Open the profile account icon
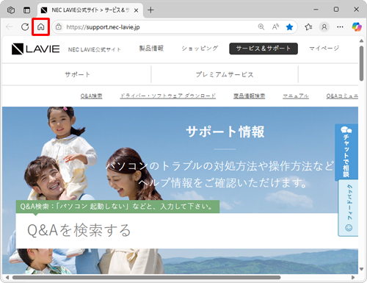The height and width of the screenshot is (283, 367). 324,27
